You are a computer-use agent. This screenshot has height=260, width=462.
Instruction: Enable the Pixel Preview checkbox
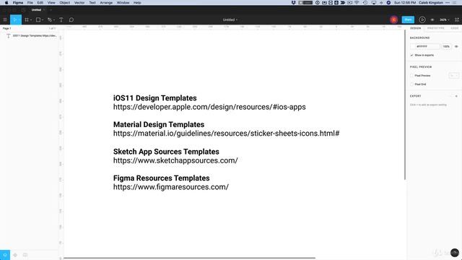(x=411, y=76)
